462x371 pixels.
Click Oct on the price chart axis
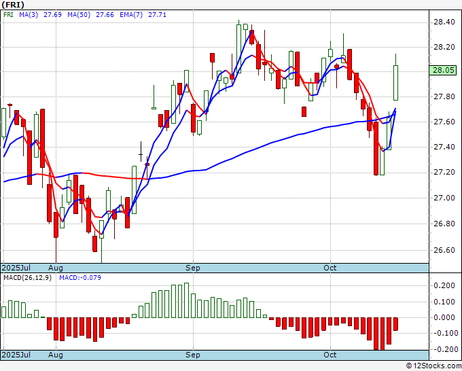coord(330,268)
